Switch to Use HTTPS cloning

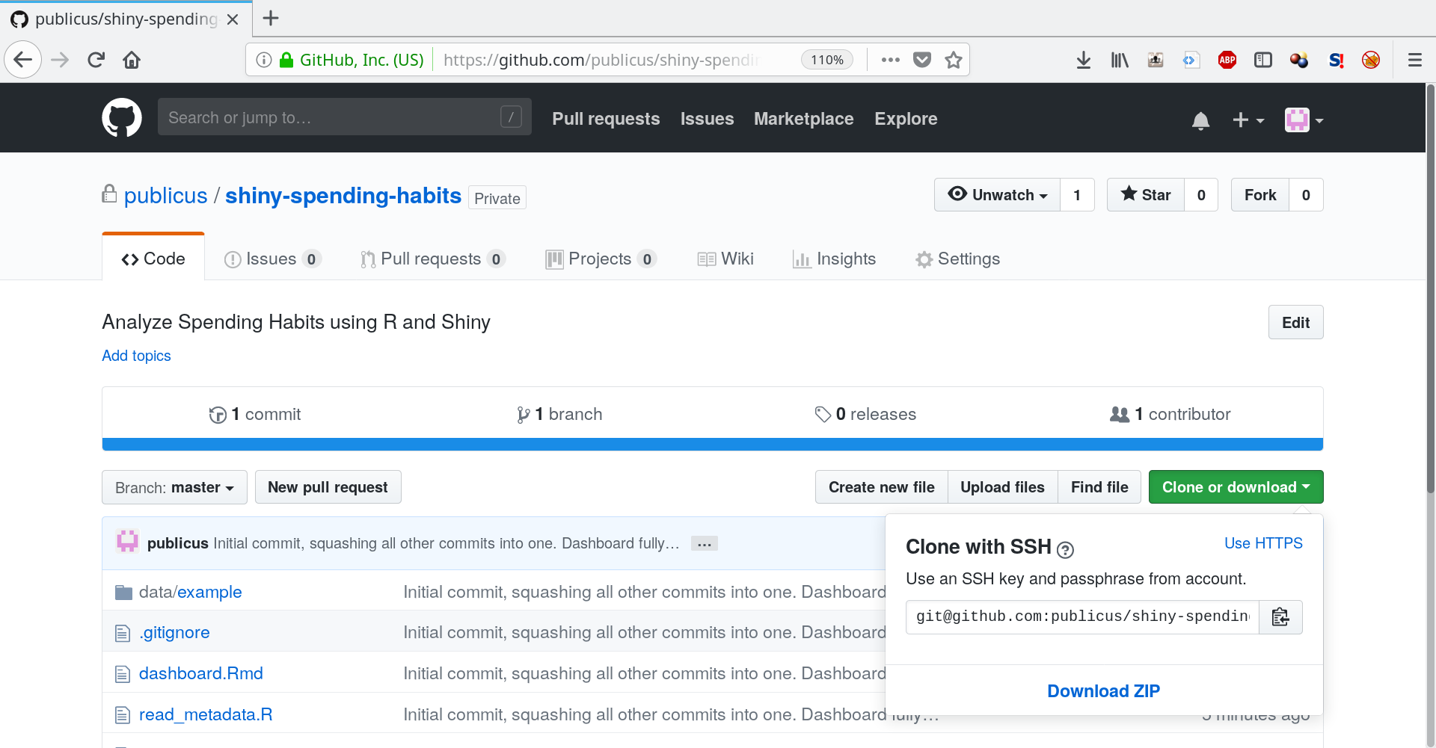coord(1262,543)
